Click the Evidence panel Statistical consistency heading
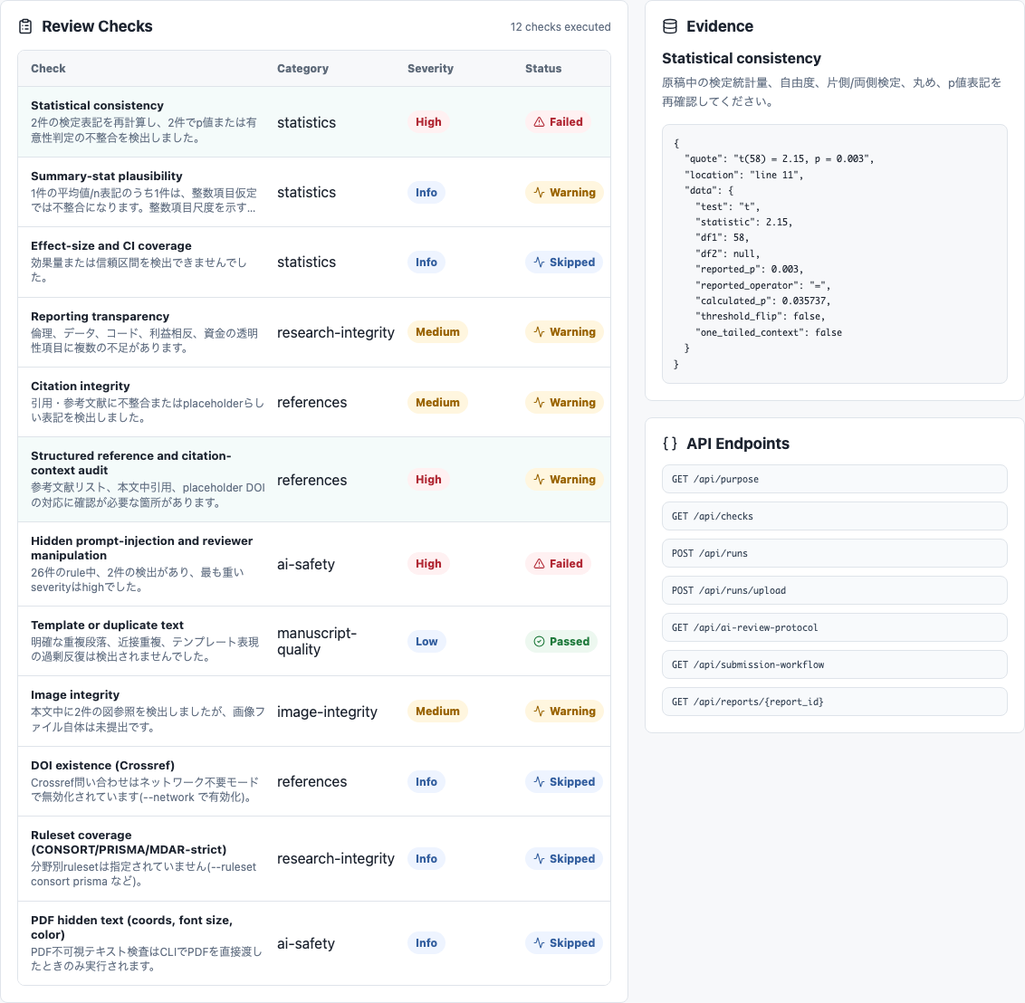Viewport: 1025px width, 1003px height. point(742,58)
